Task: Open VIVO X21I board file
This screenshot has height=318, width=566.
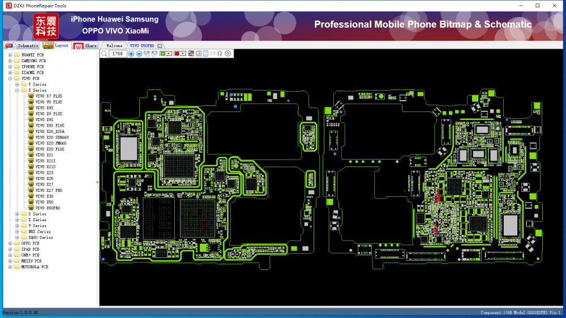Action: 45,161
